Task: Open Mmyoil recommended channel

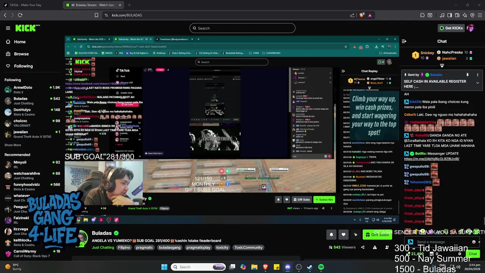Action: tap(32, 164)
